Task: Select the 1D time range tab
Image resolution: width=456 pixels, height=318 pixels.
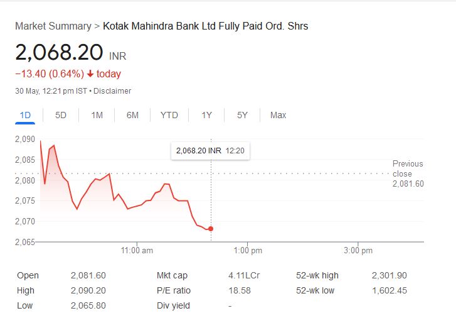Action: (26, 115)
